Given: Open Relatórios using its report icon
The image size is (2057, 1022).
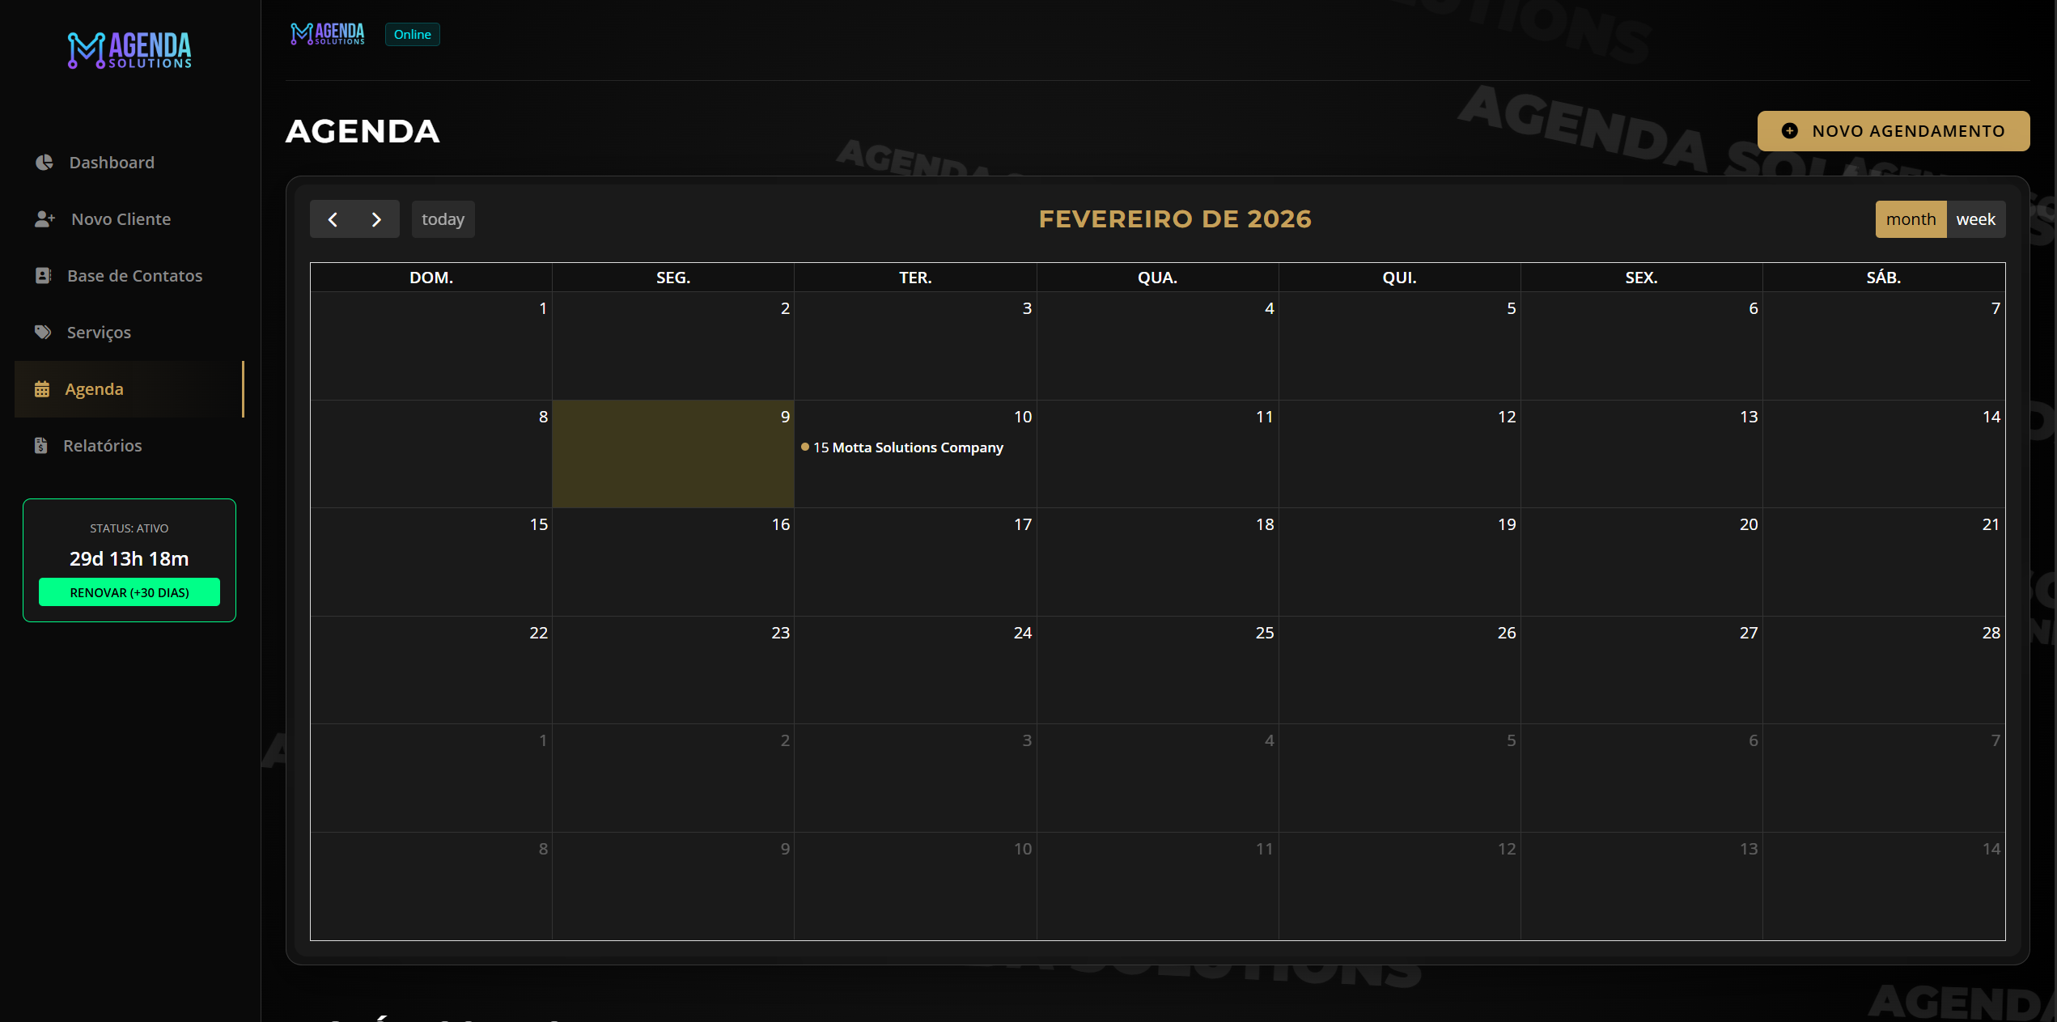Looking at the screenshot, I should coord(42,445).
